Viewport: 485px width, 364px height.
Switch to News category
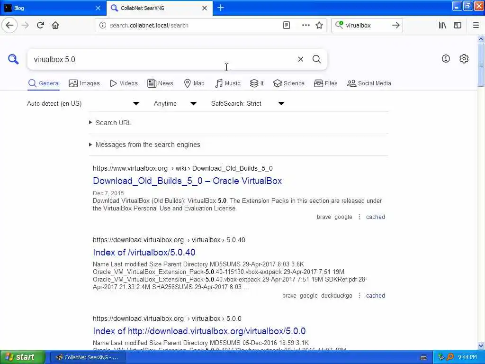click(160, 83)
